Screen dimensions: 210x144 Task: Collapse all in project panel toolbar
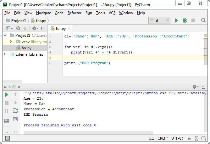coord(25,28)
